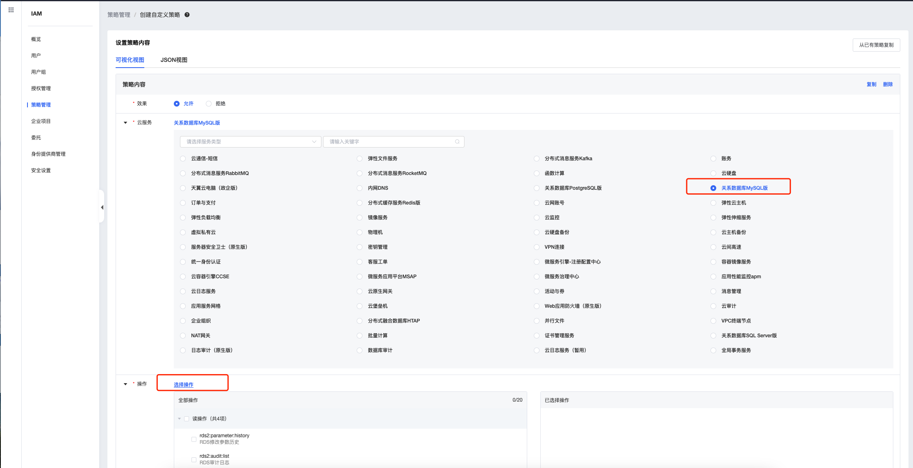This screenshot has height=468, width=913.
Task: Collapse the 操作 section triangle
Action: click(x=125, y=384)
